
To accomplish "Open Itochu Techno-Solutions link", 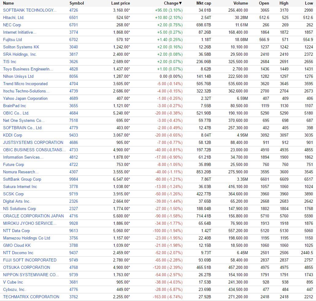I will click(26, 91).
